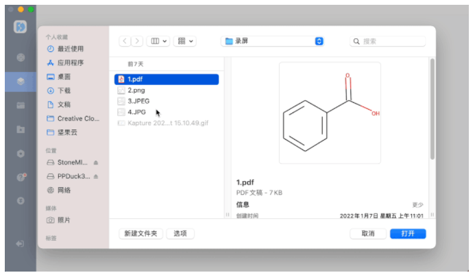Open 应用程序 from the sidebar
The image size is (475, 275).
coord(70,62)
